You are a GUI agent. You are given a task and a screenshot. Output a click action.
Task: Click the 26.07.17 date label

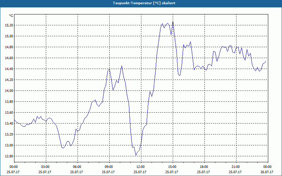pos(267,172)
